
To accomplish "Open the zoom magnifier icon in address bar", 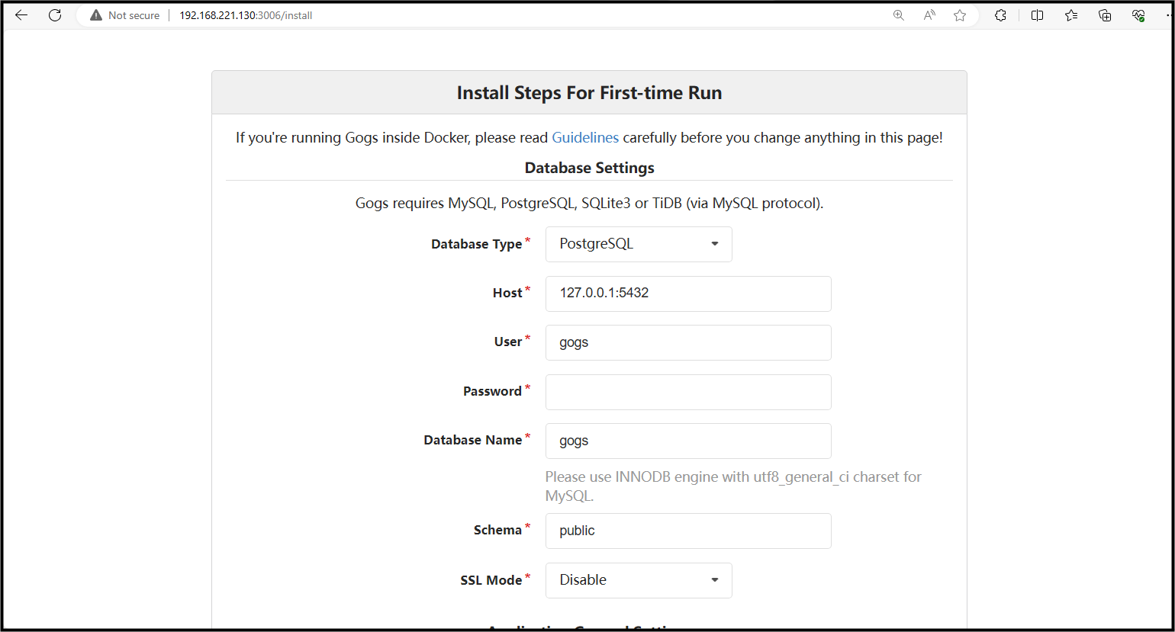I will click(899, 15).
